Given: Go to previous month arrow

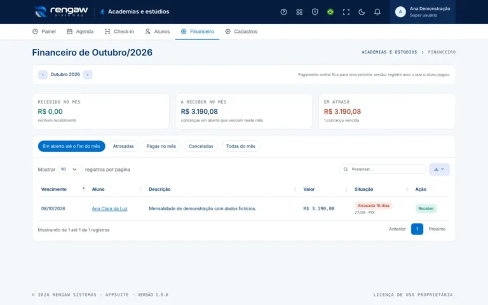Looking at the screenshot, I should [43, 75].
